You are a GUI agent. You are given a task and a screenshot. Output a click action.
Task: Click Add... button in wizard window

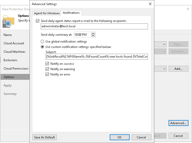[x=178, y=69]
